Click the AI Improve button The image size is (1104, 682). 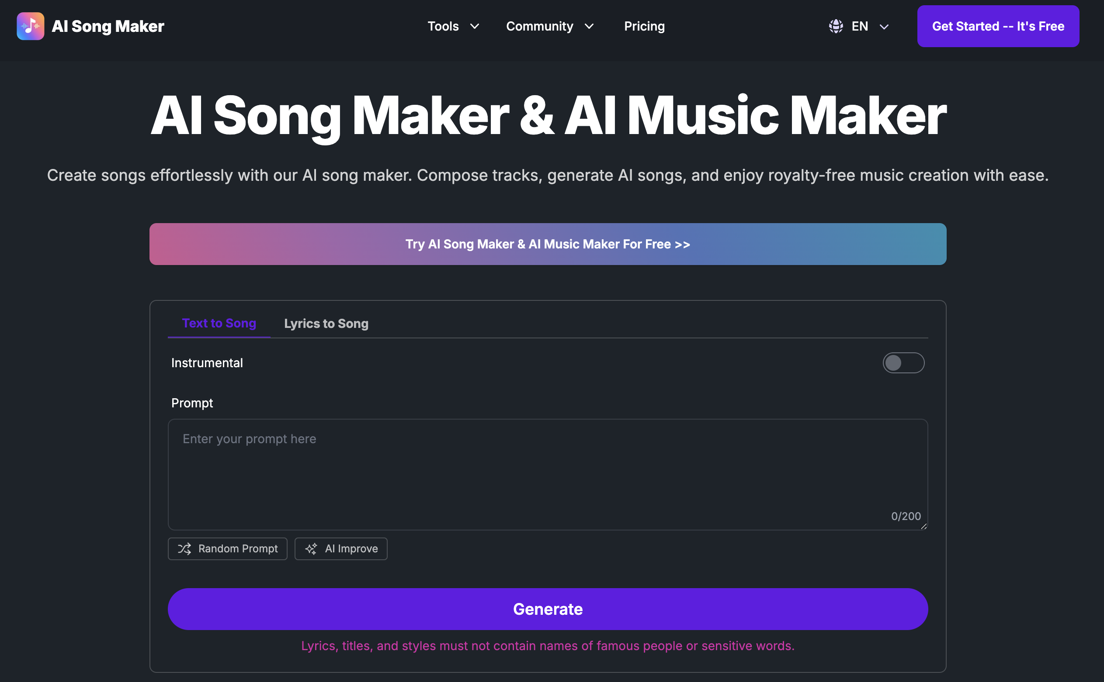341,548
